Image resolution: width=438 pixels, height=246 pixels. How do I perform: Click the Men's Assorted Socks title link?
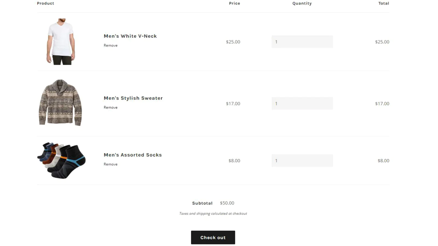point(132,155)
